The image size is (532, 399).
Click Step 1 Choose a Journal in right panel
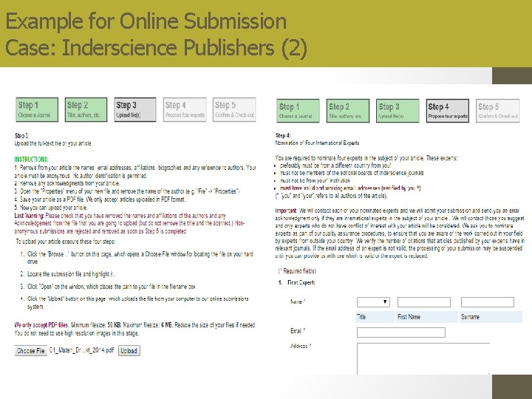point(298,111)
